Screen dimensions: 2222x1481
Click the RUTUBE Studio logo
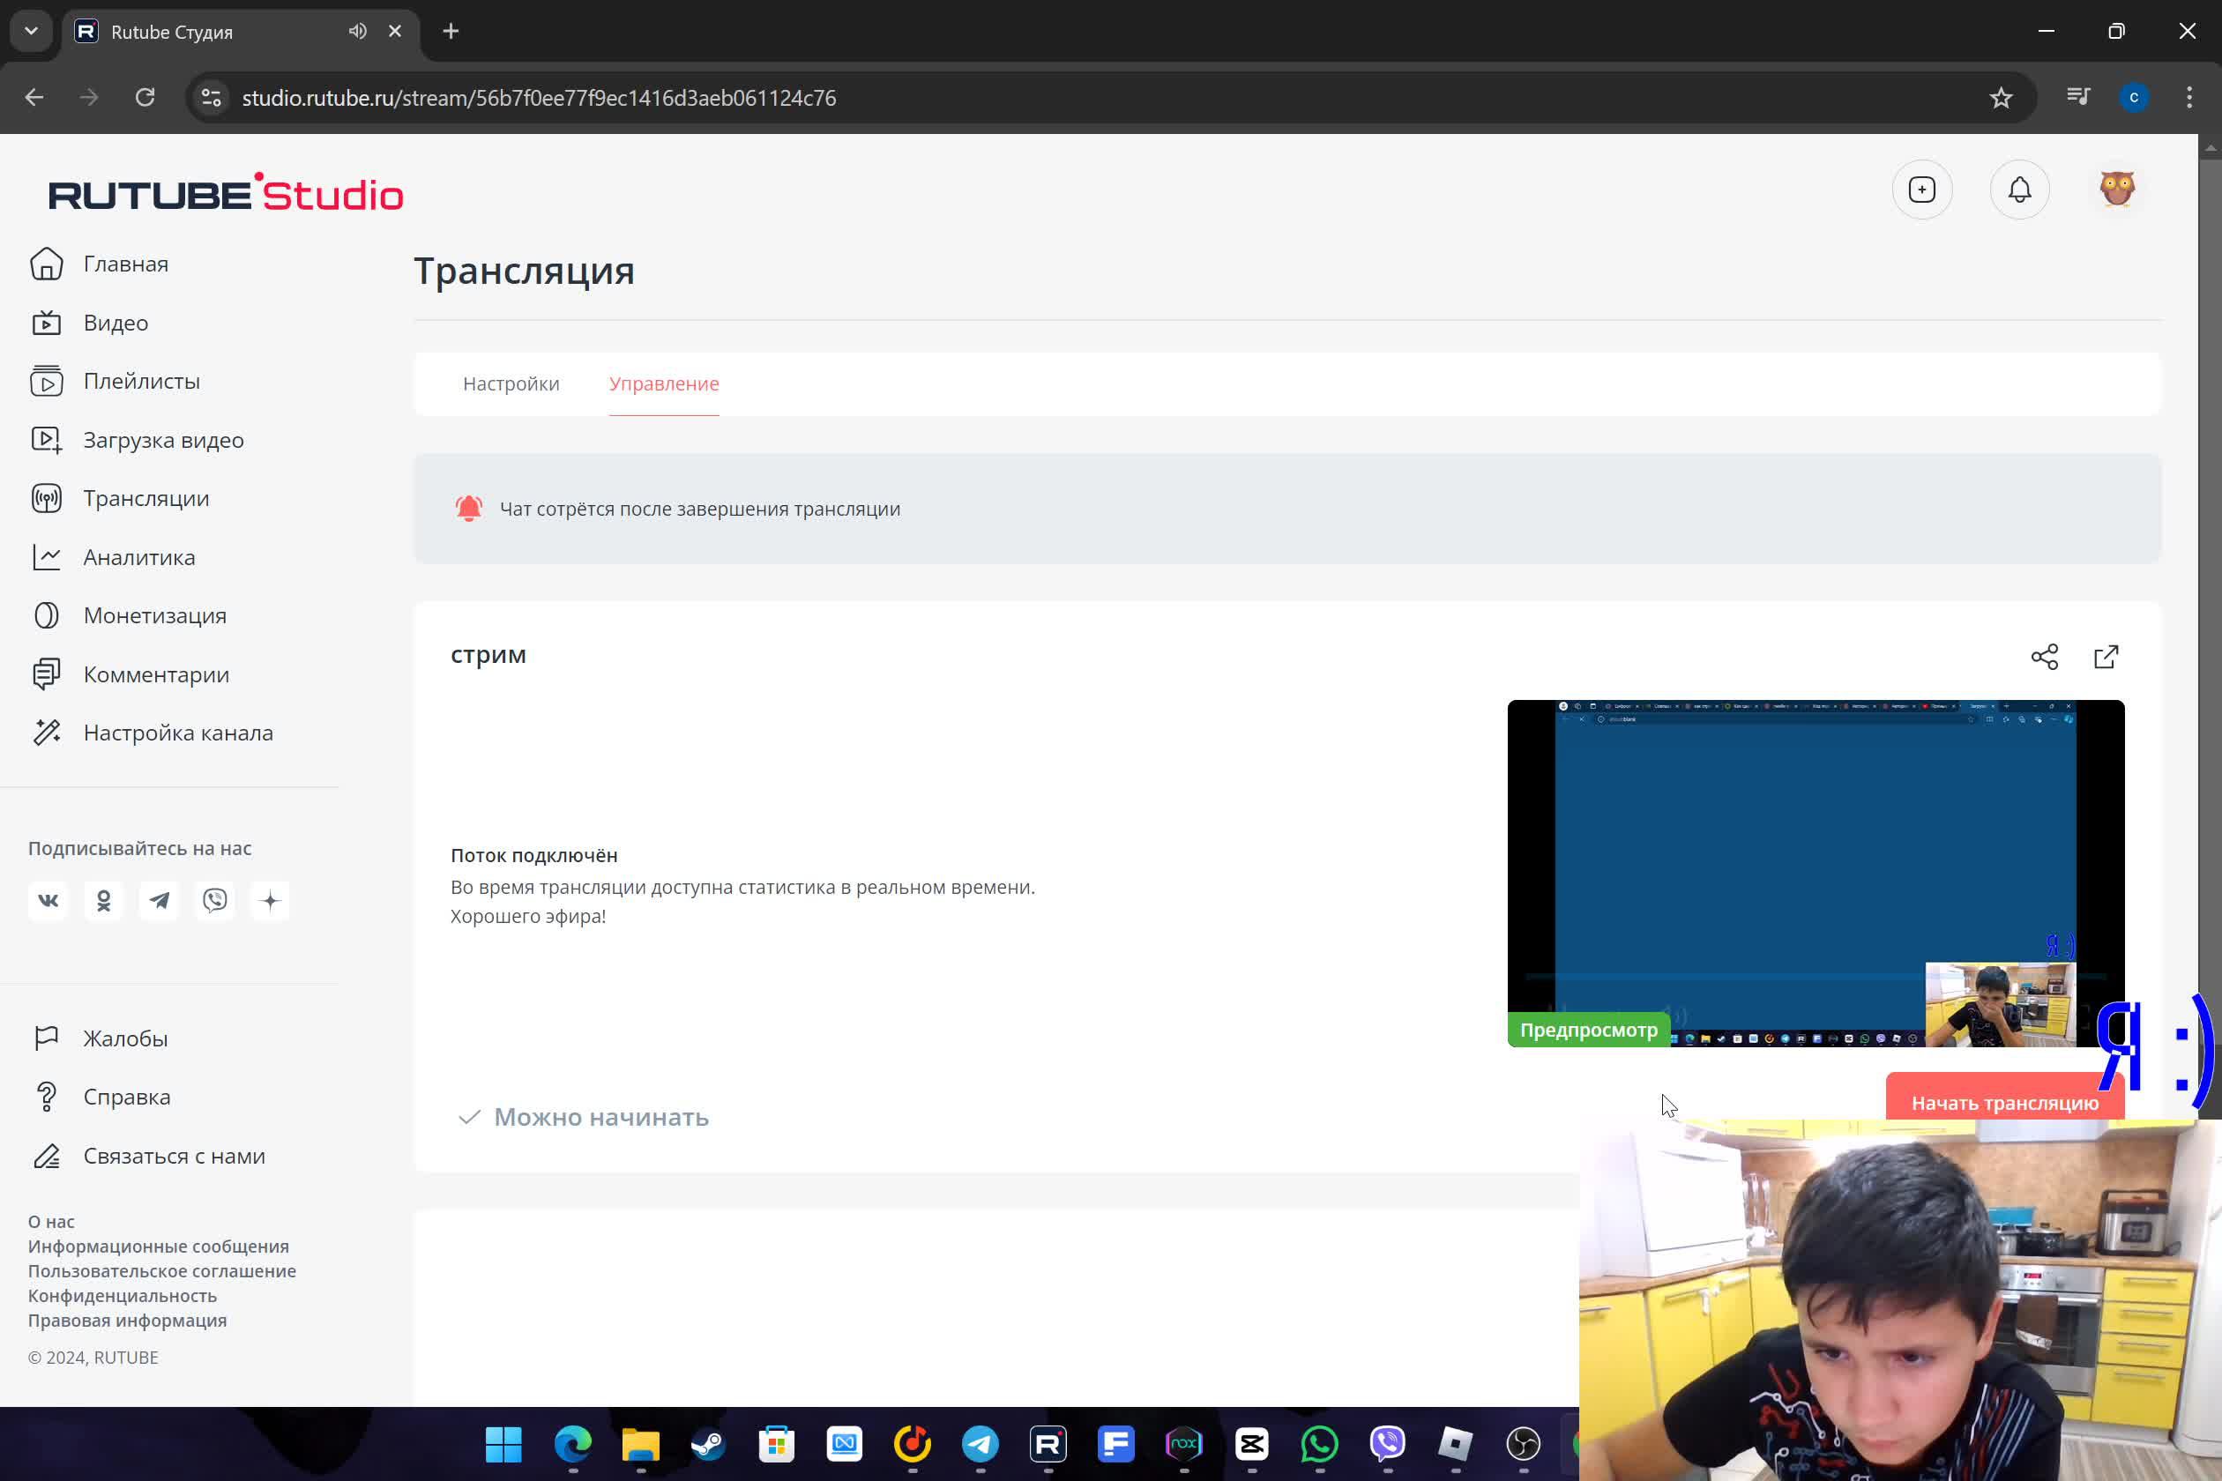(226, 193)
